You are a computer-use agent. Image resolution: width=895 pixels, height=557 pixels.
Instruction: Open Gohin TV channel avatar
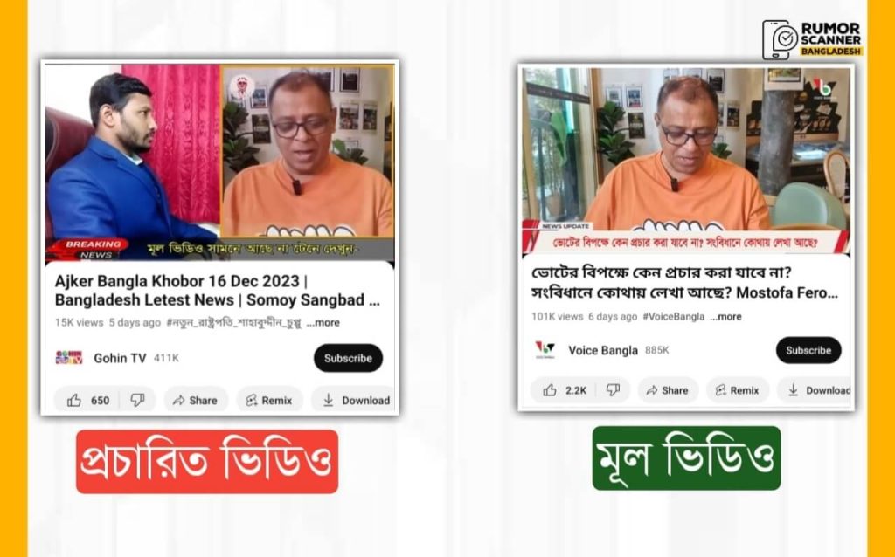click(69, 358)
